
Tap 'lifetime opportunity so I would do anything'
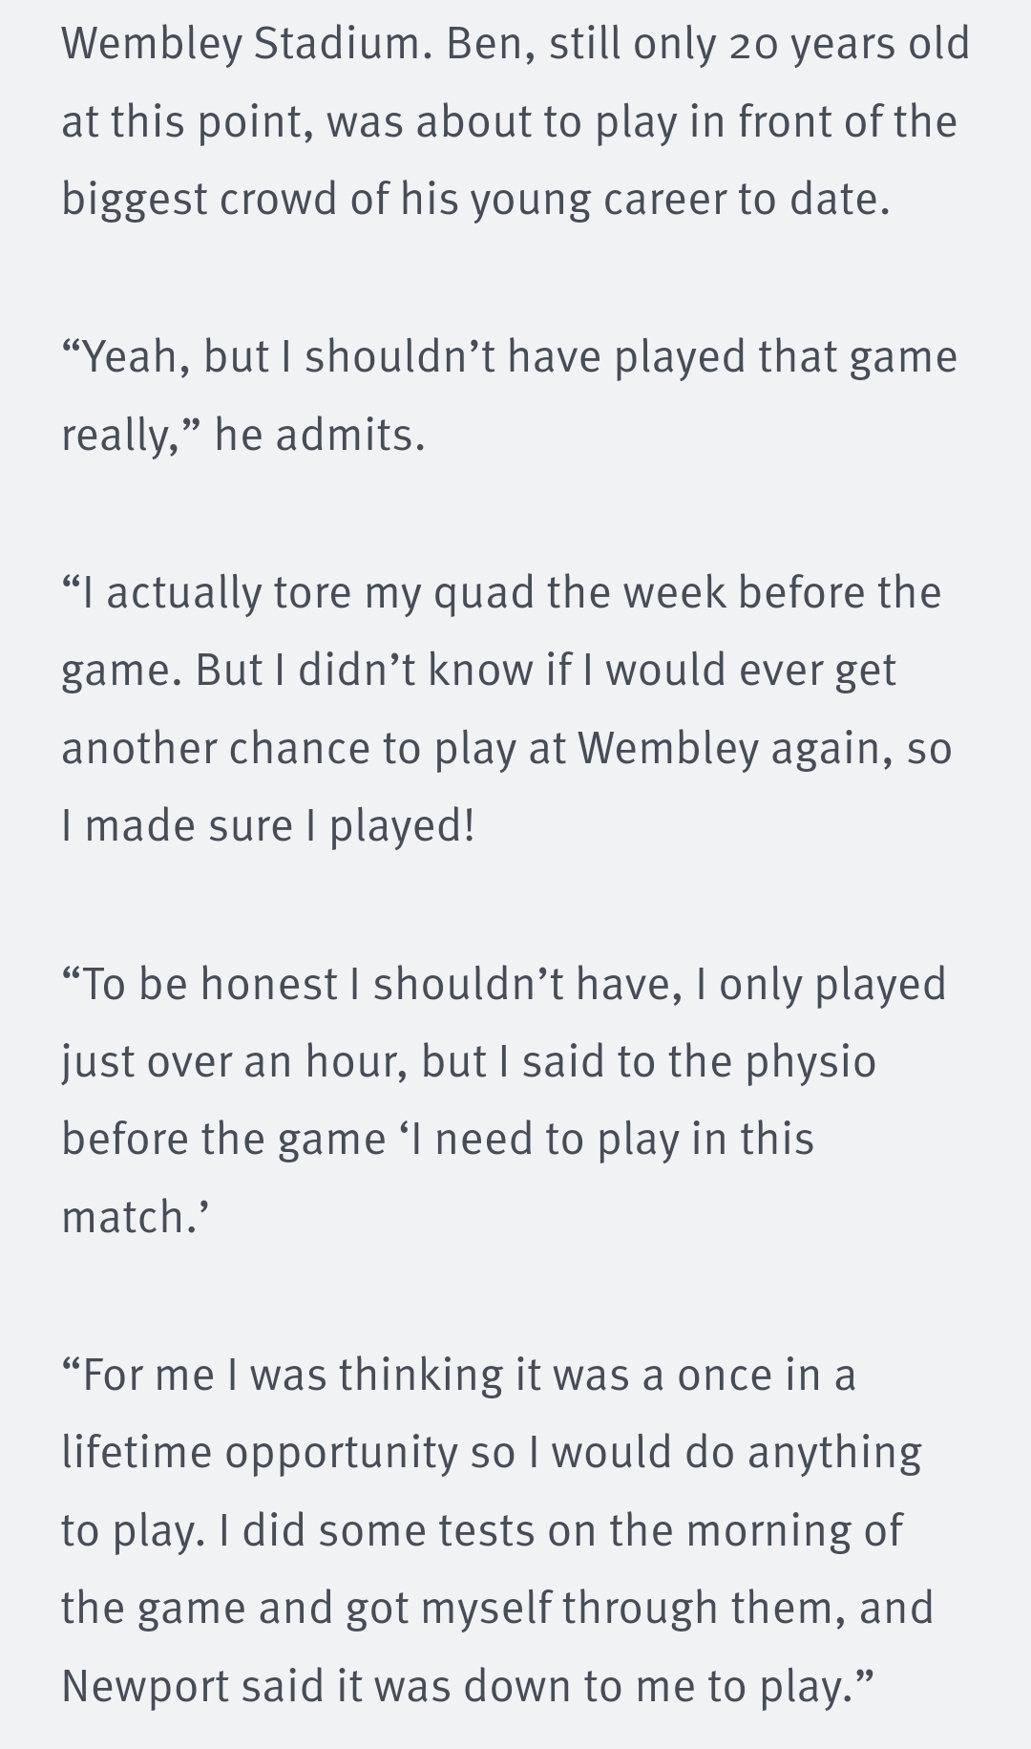click(x=492, y=1453)
